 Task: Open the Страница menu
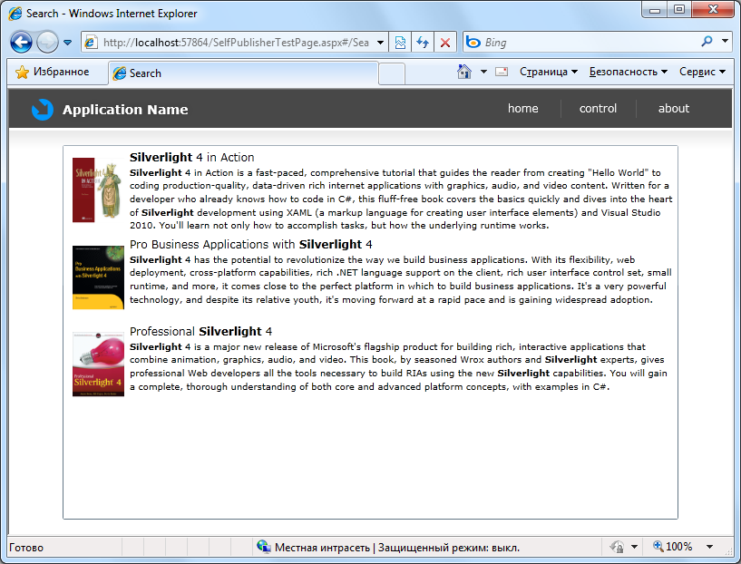pos(548,72)
